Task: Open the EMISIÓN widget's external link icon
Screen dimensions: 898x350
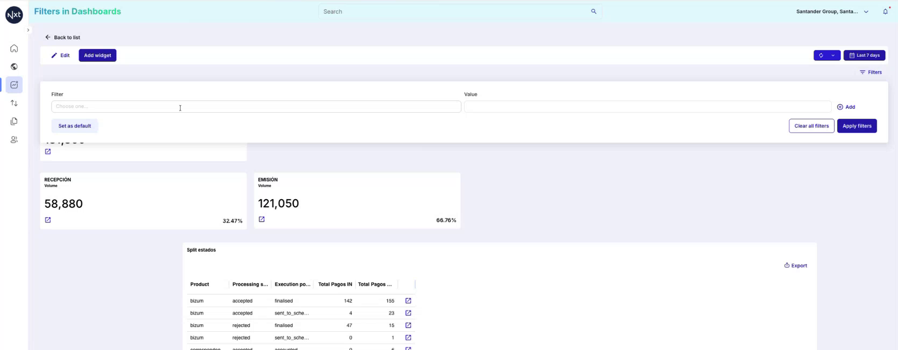Action: [262, 220]
